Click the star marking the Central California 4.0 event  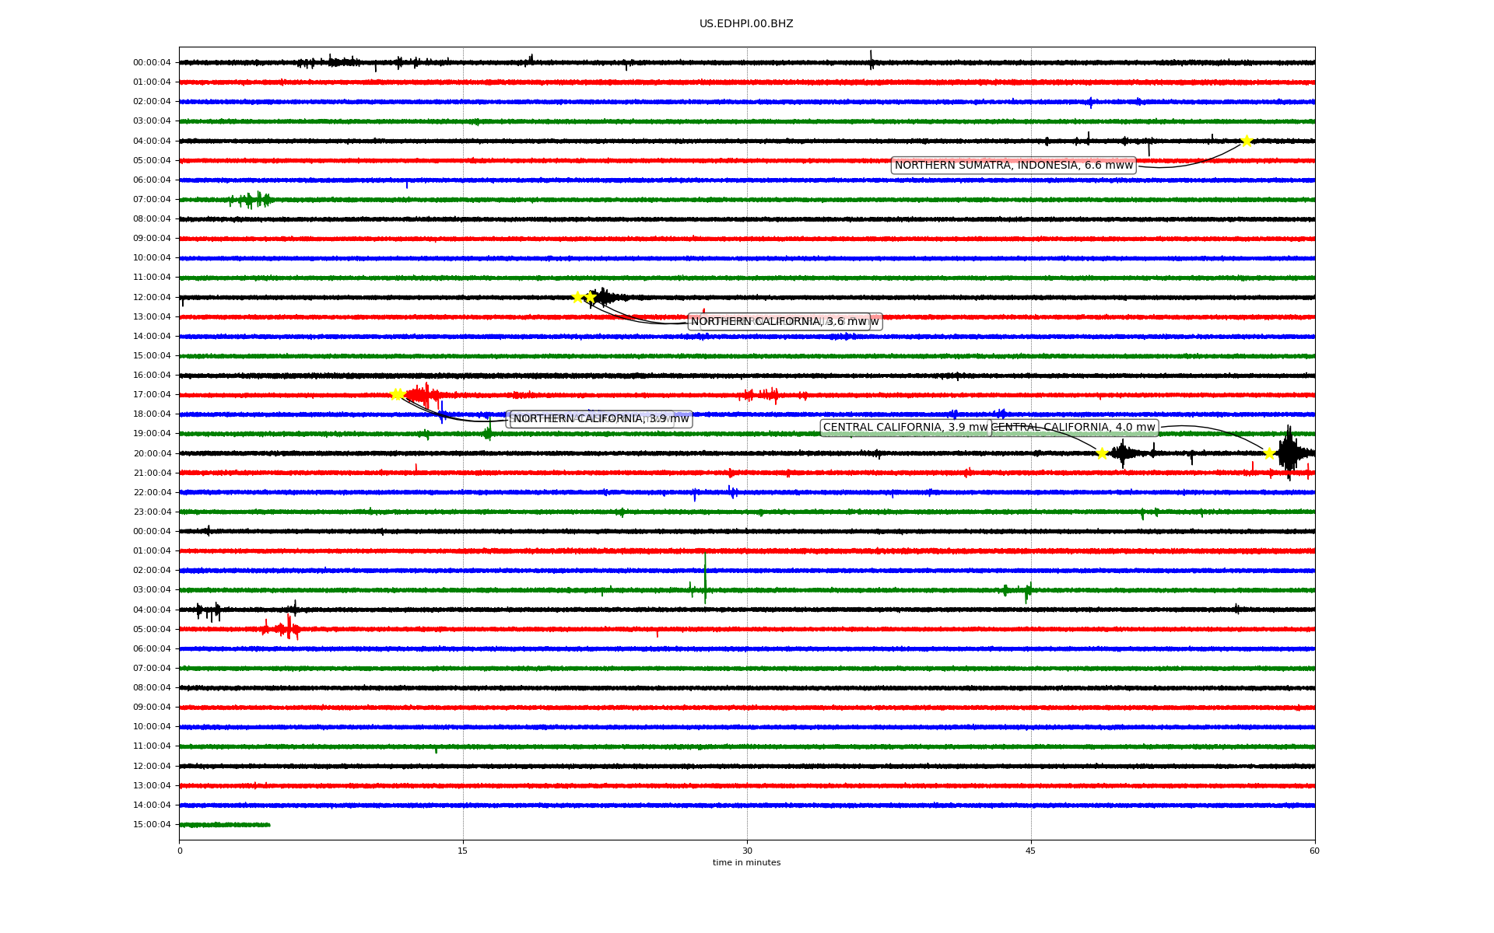[x=1269, y=453]
